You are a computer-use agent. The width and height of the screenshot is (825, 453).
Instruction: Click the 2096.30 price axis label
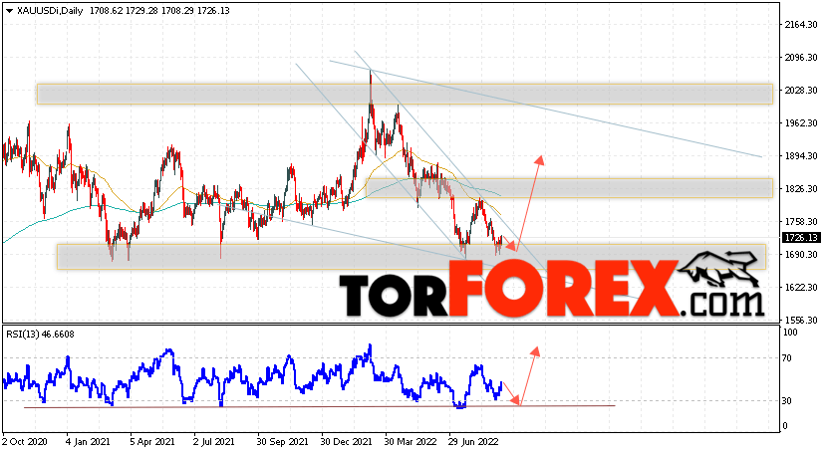pos(801,58)
